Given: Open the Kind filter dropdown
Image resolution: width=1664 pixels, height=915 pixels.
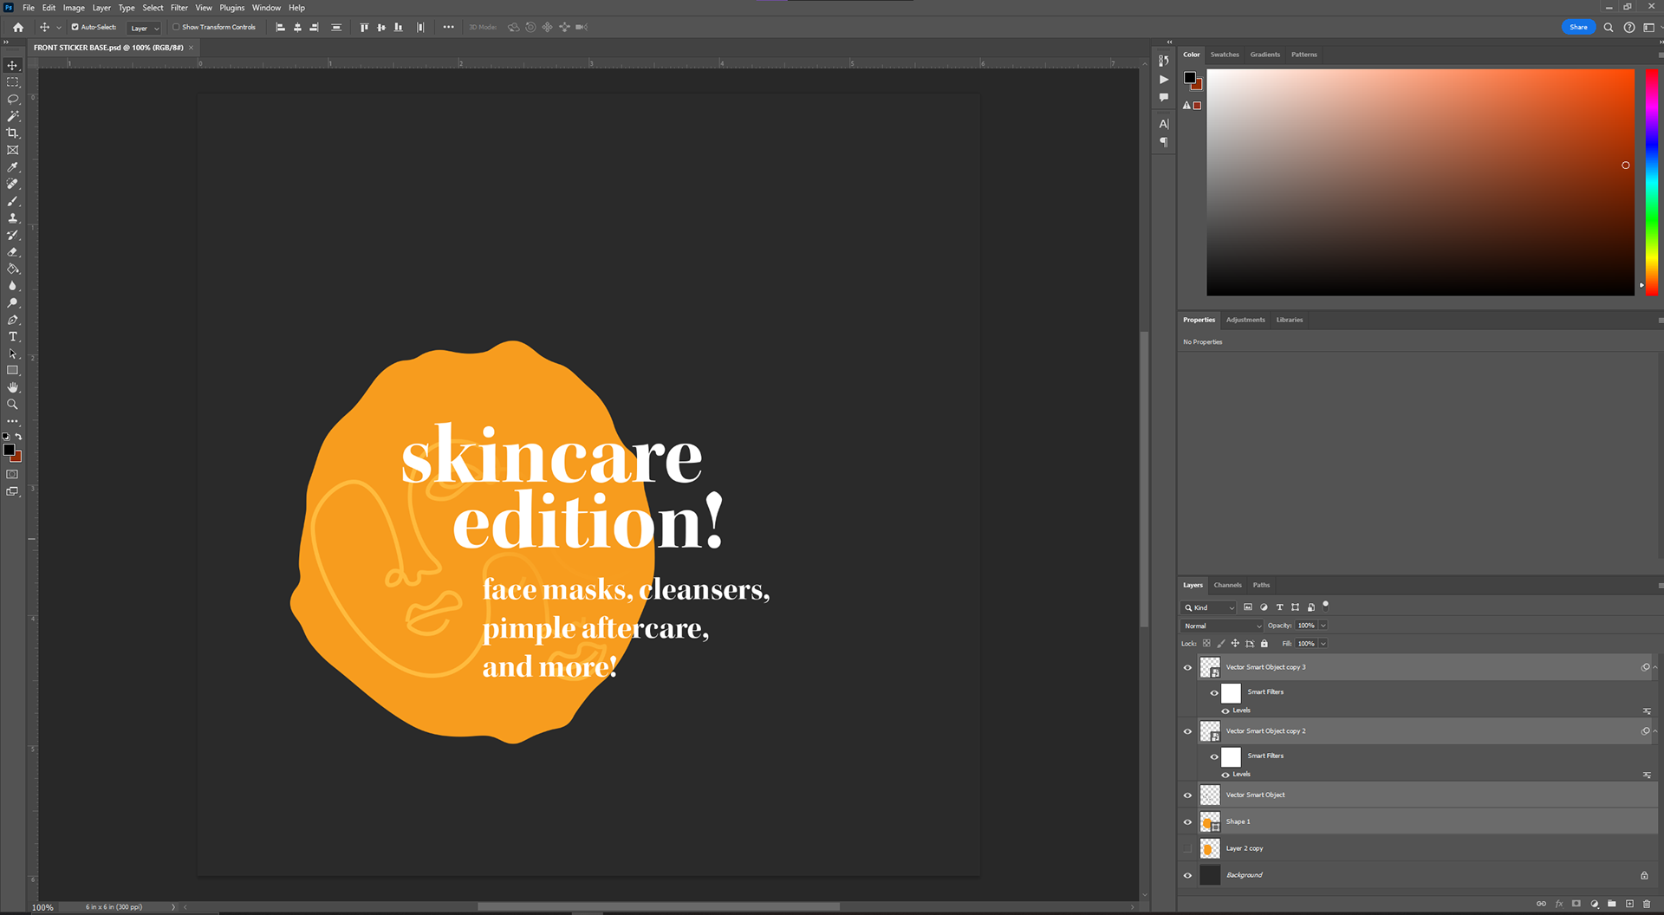Looking at the screenshot, I should (1210, 607).
